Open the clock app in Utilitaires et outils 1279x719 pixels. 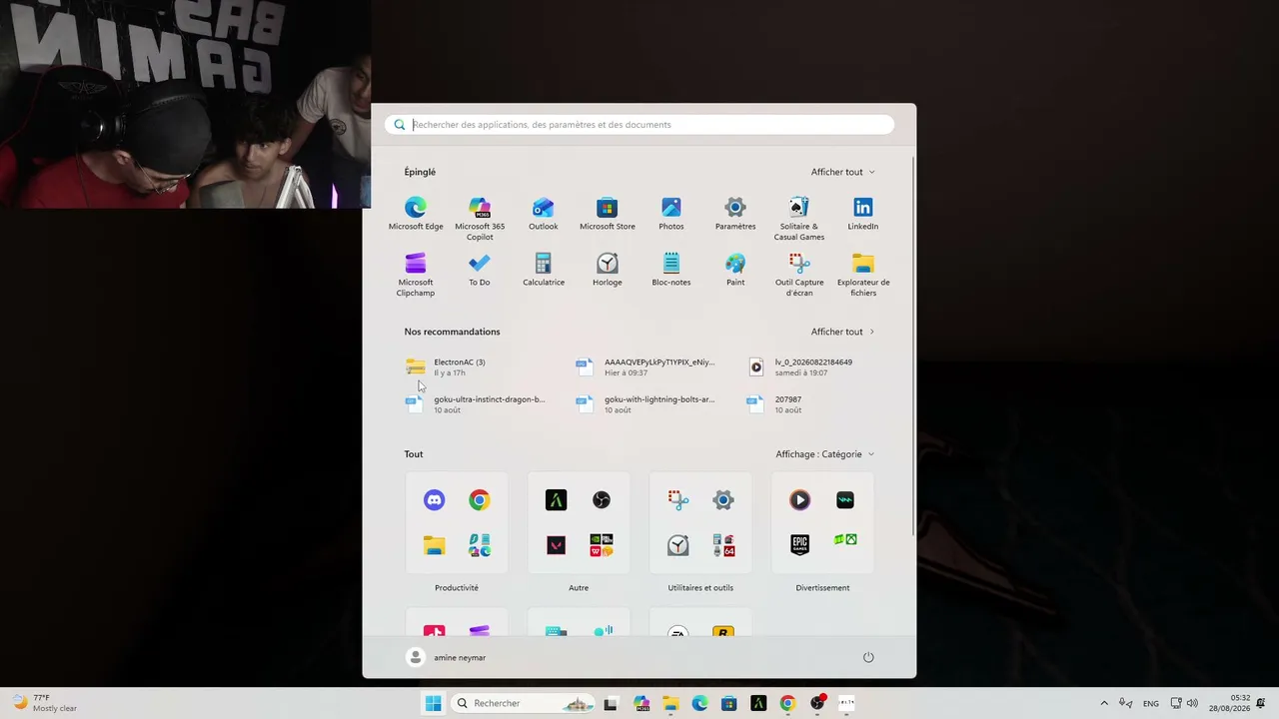tap(677, 545)
